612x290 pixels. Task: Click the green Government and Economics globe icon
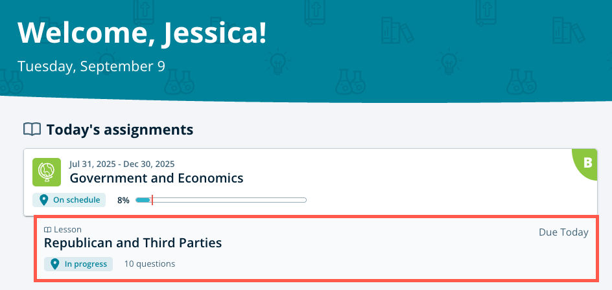[x=47, y=172]
